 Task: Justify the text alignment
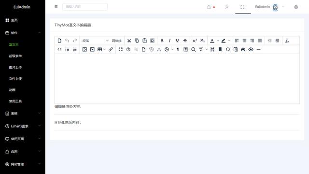(260, 41)
